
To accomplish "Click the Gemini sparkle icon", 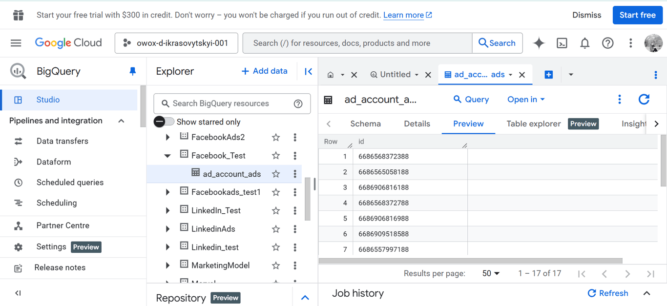I will (539, 43).
